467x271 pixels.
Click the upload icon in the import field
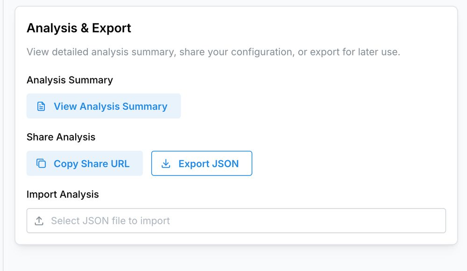point(39,221)
